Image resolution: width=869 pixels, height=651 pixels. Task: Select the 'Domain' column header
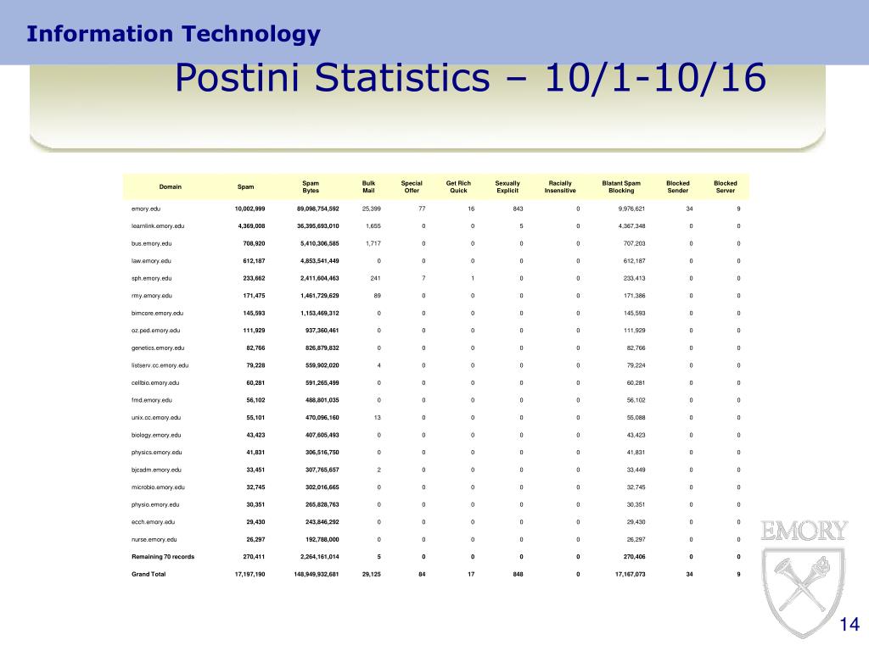tap(170, 187)
